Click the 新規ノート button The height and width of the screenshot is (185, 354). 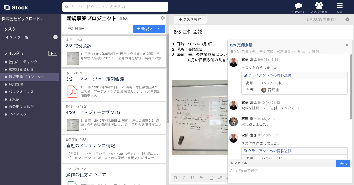[149, 29]
